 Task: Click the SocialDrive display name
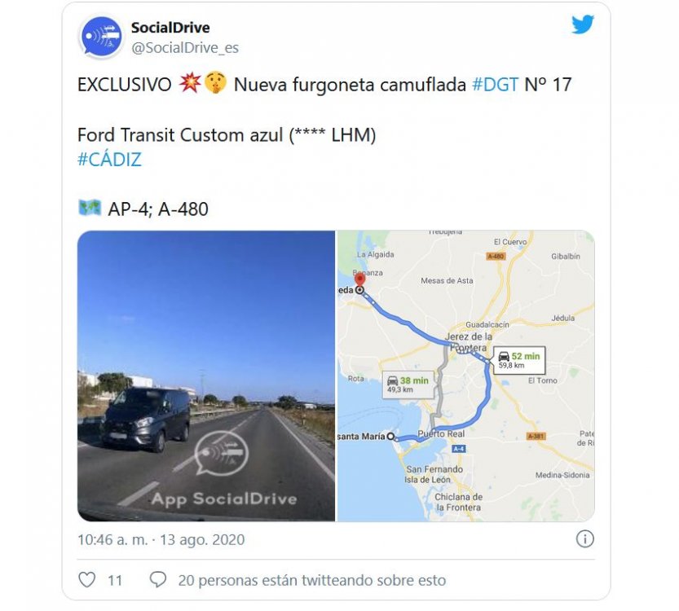170,28
